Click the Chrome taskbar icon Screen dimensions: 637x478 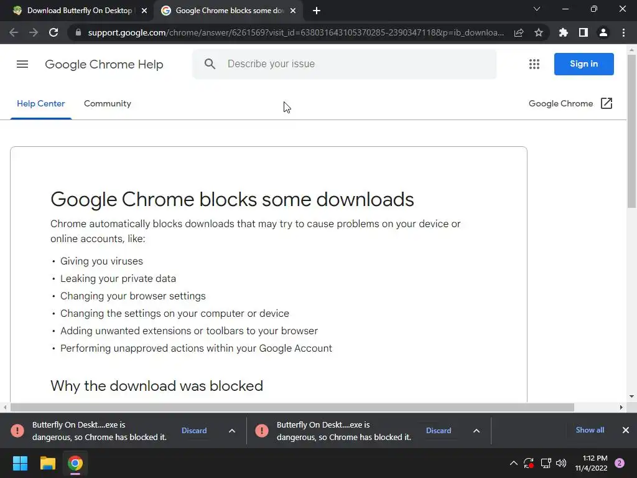point(75,463)
